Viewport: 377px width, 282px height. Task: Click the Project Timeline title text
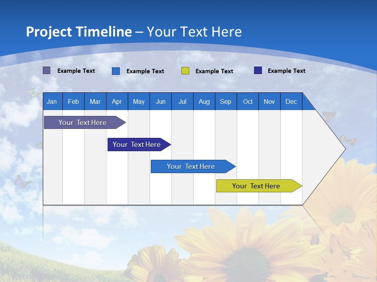tap(79, 32)
